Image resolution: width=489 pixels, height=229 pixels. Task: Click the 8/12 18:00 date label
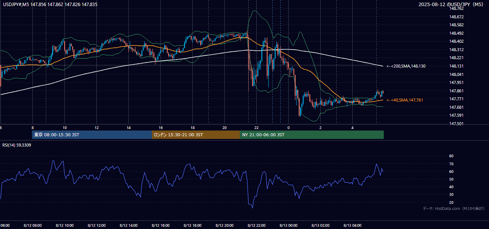point(192,226)
